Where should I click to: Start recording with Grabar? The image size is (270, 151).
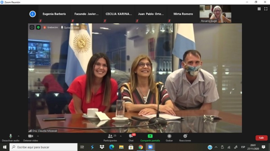[x=169, y=138]
